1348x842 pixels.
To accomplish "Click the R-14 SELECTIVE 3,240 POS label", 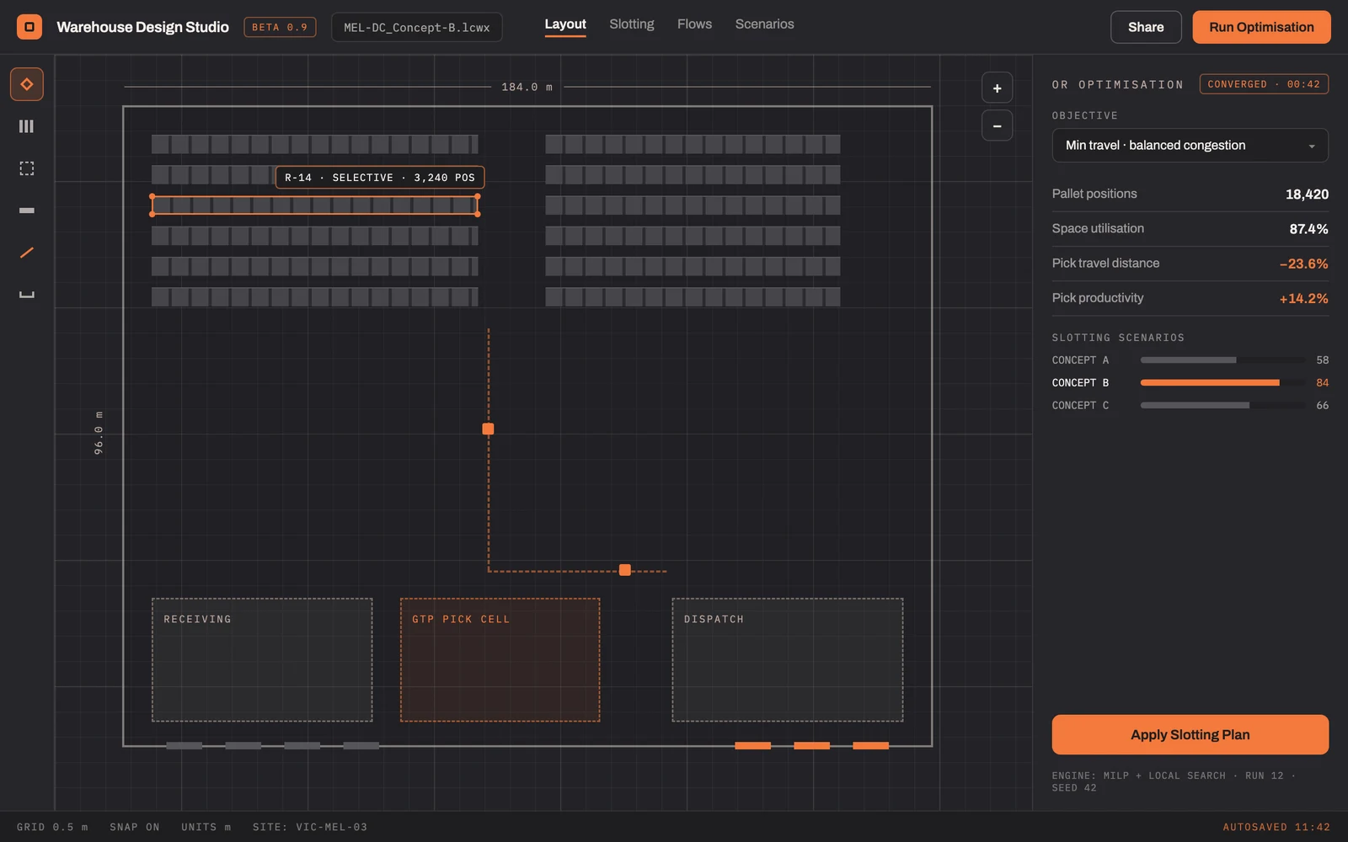I will [x=380, y=178].
